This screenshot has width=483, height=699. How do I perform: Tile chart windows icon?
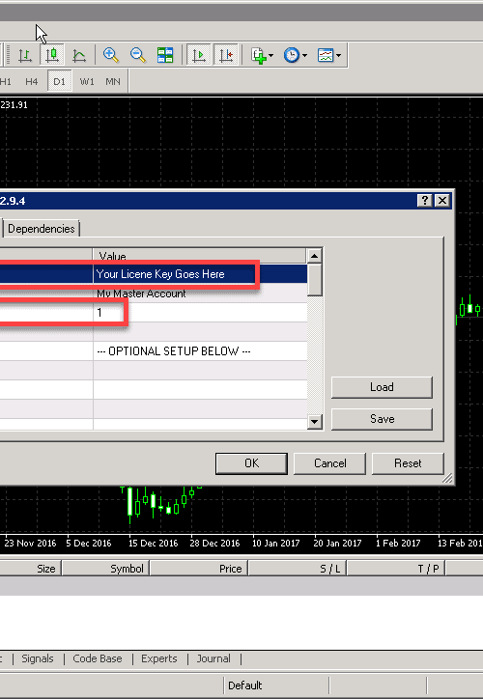coord(165,55)
